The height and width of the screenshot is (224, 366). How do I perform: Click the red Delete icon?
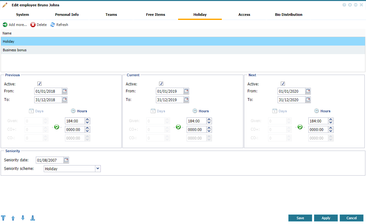coord(33,25)
